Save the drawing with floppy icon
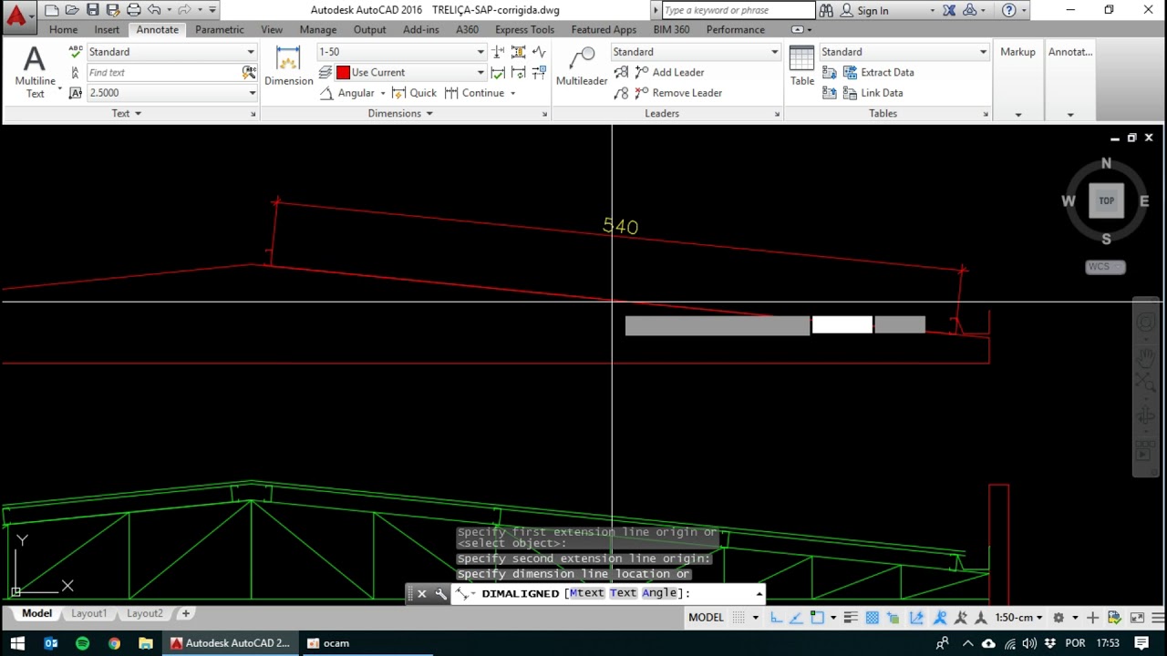The height and width of the screenshot is (656, 1167). pos(92,10)
